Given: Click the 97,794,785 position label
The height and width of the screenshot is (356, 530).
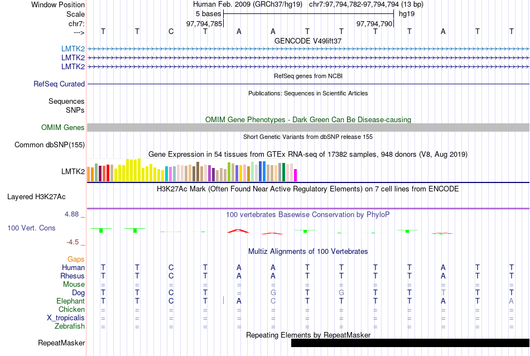Looking at the screenshot, I should (204, 23).
